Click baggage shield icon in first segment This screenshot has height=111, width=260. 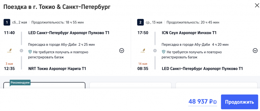tap(30, 52)
